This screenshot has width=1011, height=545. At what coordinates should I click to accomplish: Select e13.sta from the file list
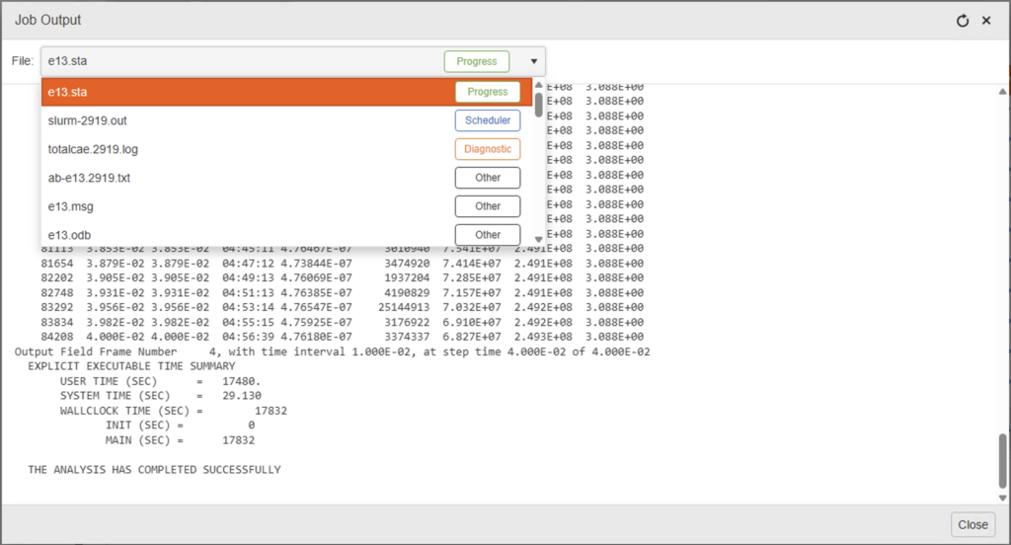[287, 92]
